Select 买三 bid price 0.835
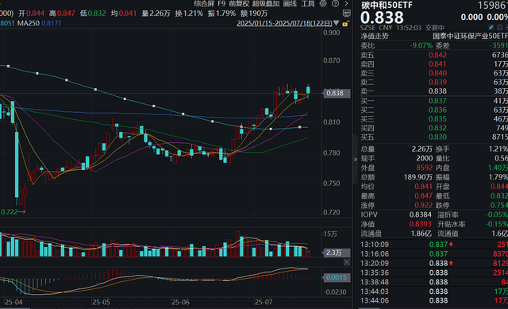The height and width of the screenshot is (309, 508). click(437, 119)
